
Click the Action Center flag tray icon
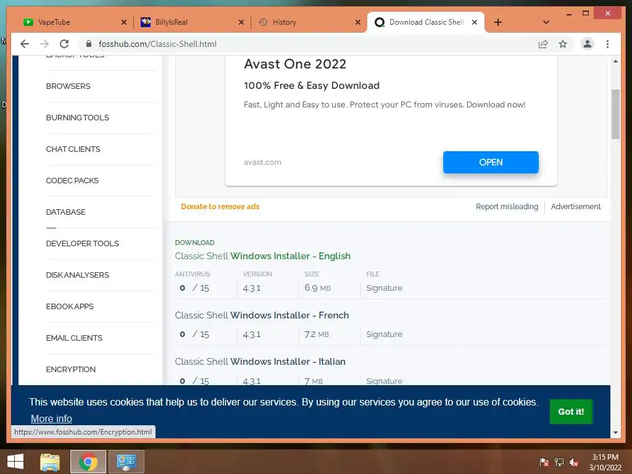544,462
